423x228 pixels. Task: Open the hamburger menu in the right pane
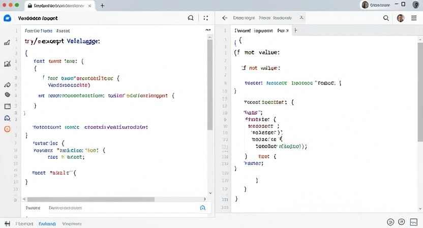(x=414, y=18)
